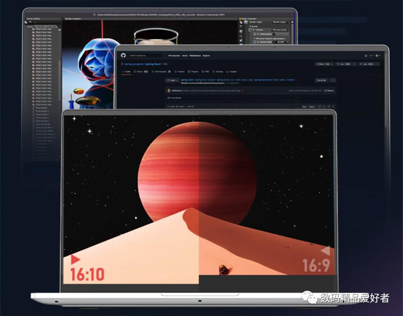Image resolution: width=403 pixels, height=316 pixels.
Task: Switch to the Insights tab
Action: pyautogui.click(x=231, y=72)
